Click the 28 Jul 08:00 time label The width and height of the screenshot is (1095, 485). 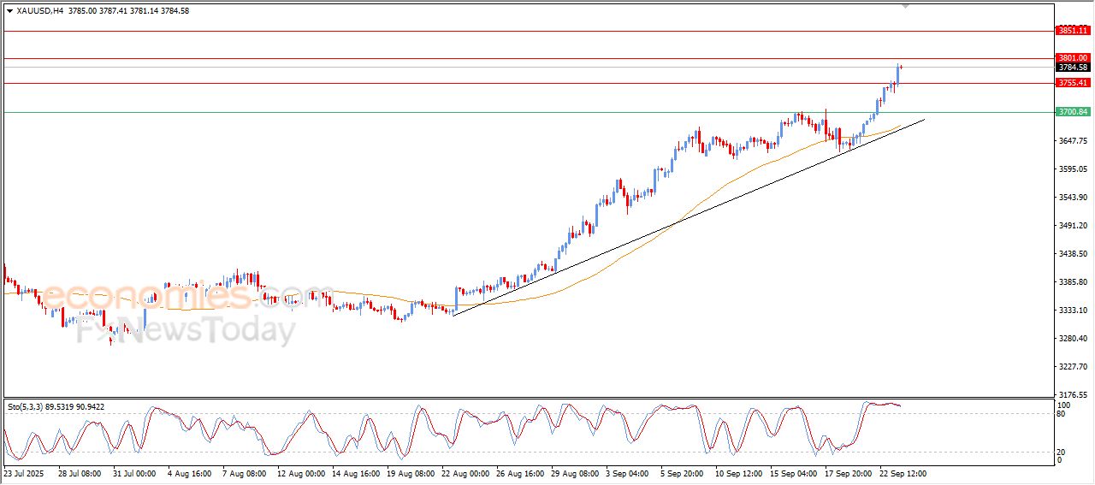point(79,472)
